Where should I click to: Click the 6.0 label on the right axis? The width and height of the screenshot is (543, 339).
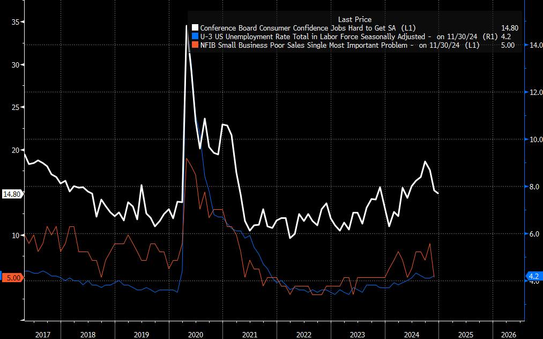click(534, 234)
